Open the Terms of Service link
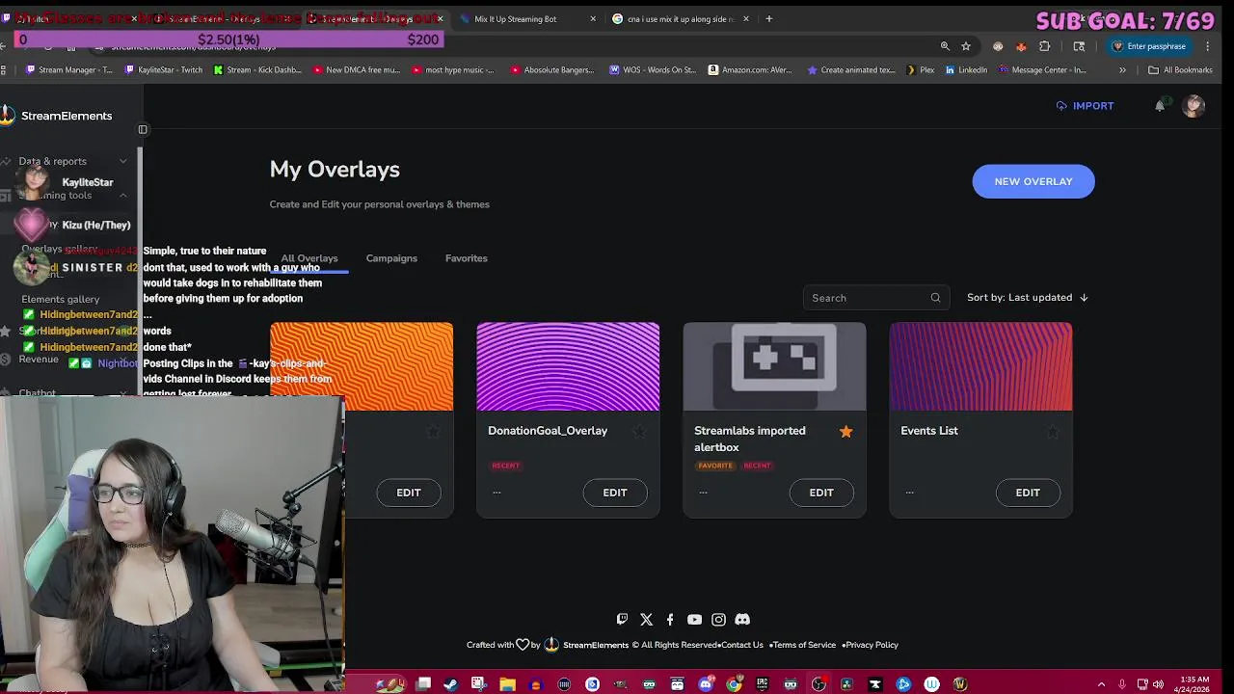Image resolution: width=1234 pixels, height=694 pixels. click(x=804, y=645)
